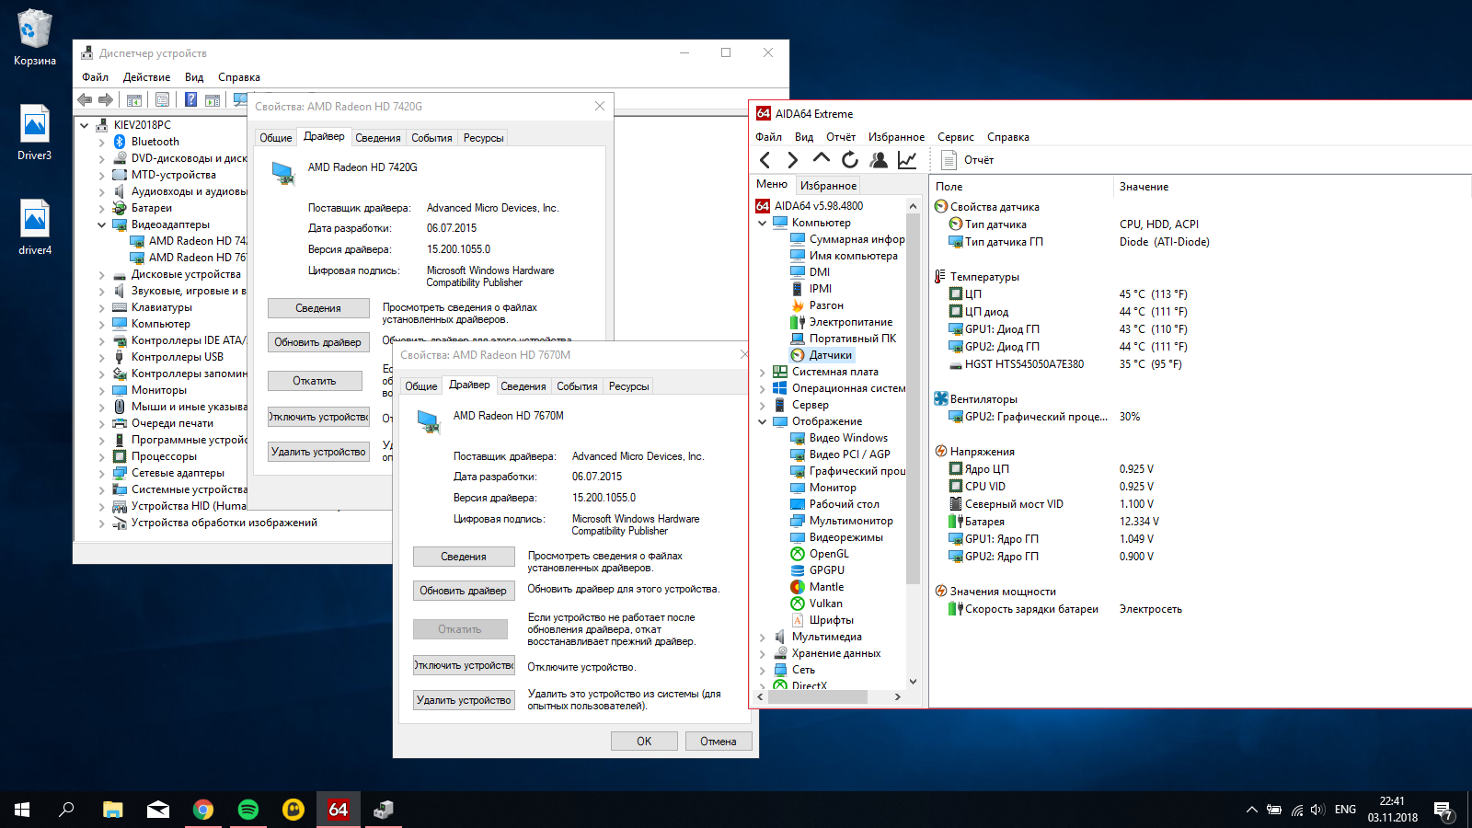Click AIDA64 refresh icon
This screenshot has width=1472, height=828.
(850, 160)
